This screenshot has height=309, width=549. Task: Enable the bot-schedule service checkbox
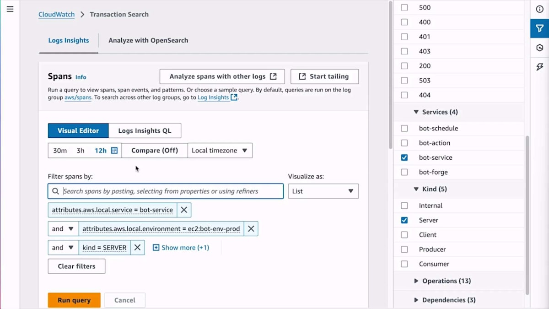click(404, 129)
